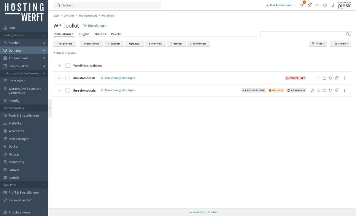The width and height of the screenshot is (356, 216).
Task: Click the Trennen button
Action: tap(176, 44)
